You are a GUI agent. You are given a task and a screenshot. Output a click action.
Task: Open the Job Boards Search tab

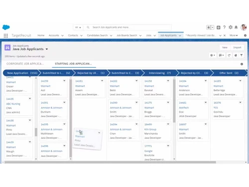coord(127,35)
